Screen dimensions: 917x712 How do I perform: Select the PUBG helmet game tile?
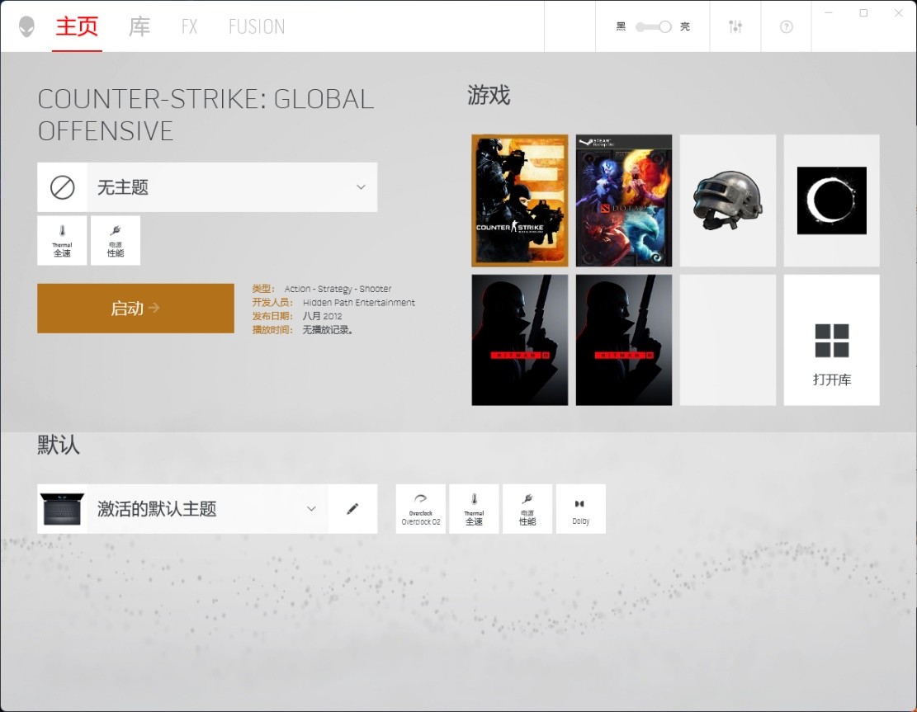click(x=728, y=200)
